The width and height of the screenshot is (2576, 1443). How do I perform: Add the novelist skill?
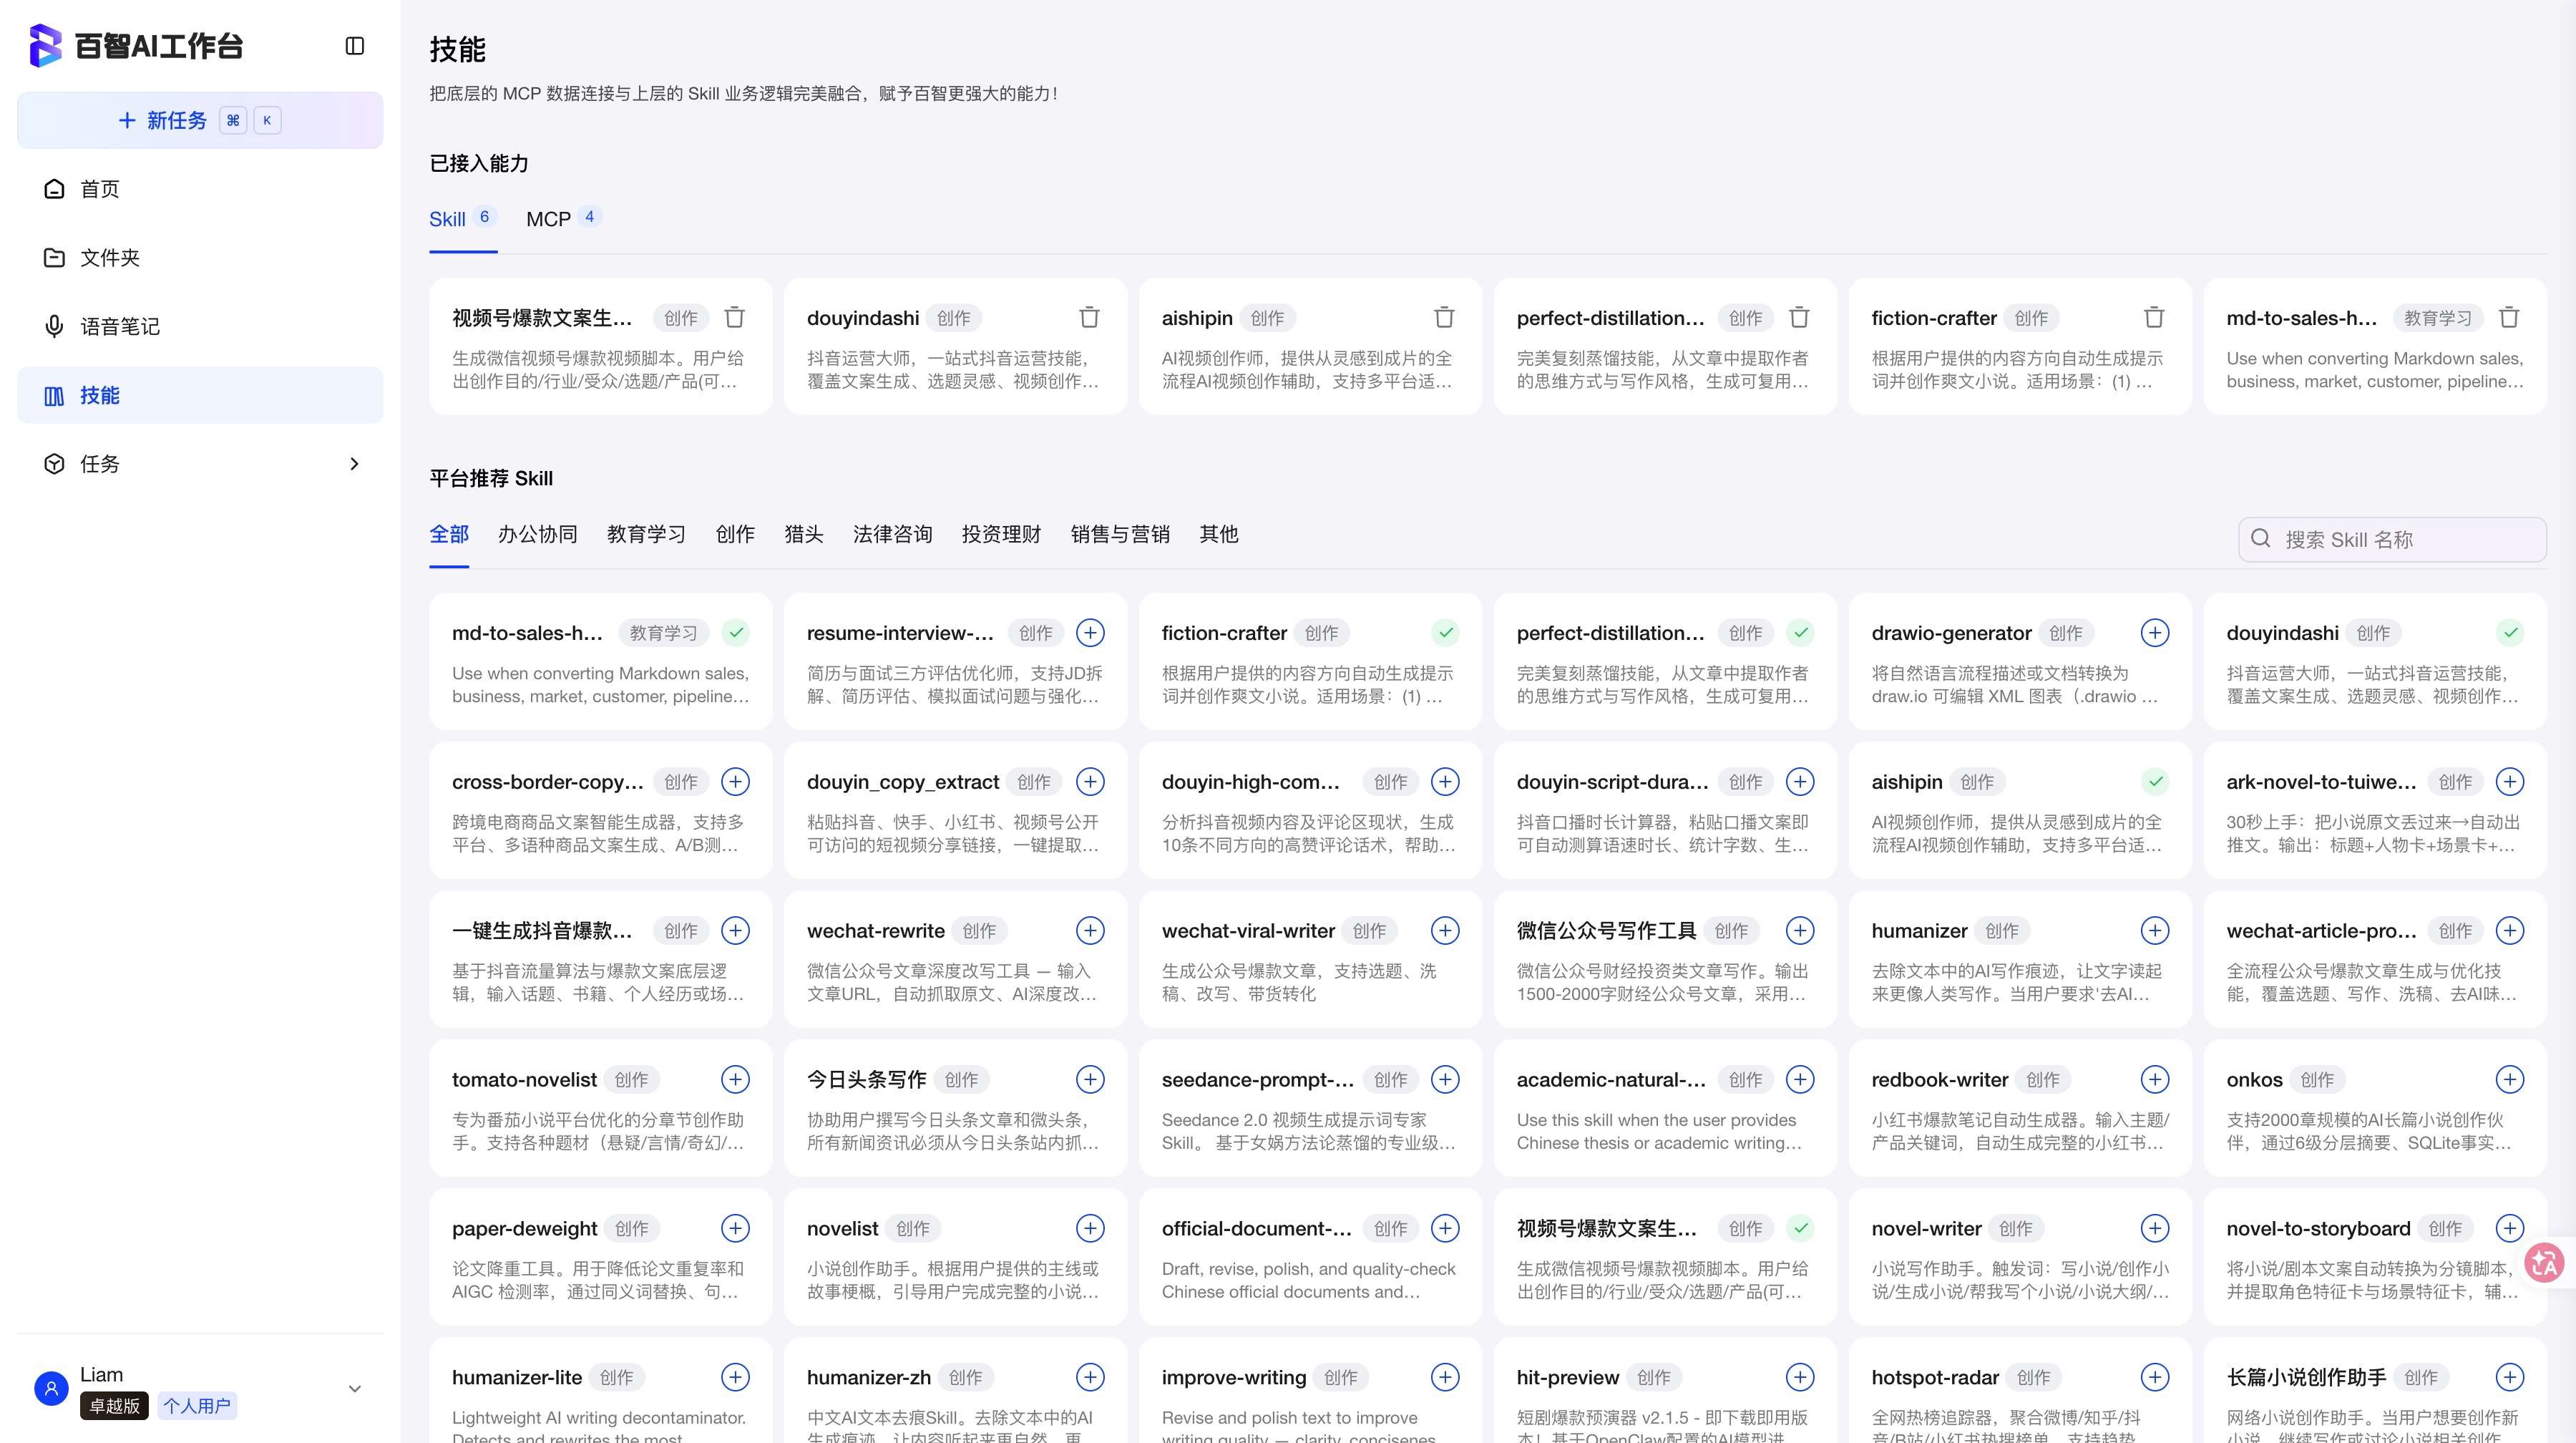click(1090, 1229)
